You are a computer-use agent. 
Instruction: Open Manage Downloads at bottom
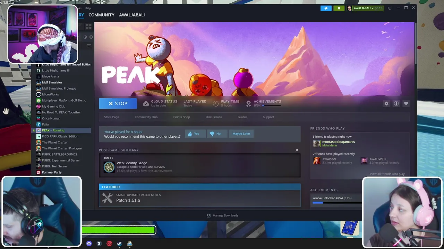pos(222,215)
